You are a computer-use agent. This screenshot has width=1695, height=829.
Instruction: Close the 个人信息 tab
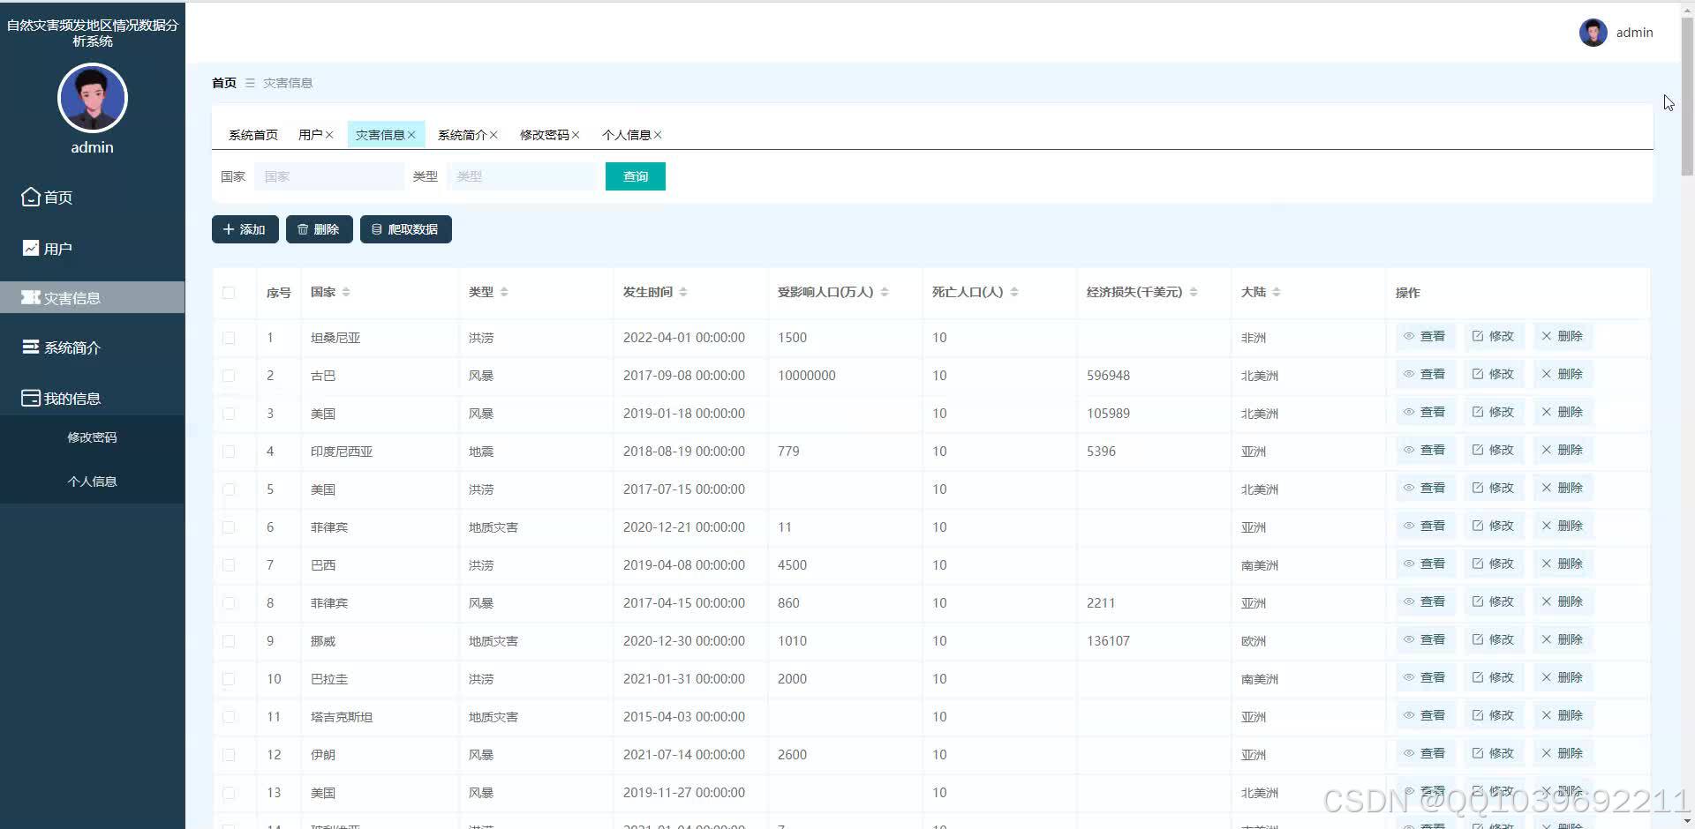coord(658,135)
